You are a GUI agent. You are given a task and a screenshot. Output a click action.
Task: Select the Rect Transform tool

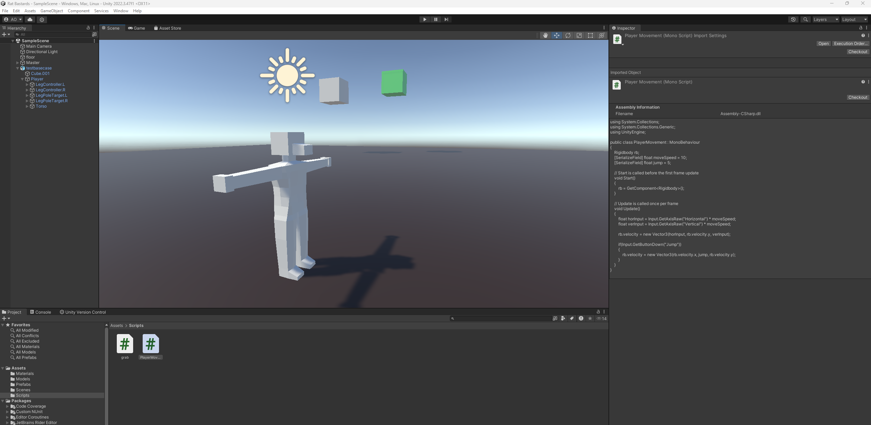pos(590,35)
